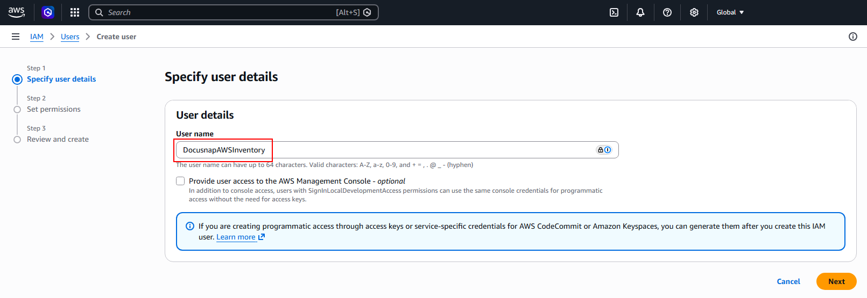
Task: Click the Specify user details page heading
Action: click(221, 77)
